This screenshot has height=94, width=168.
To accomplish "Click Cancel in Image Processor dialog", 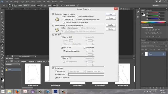I will tap(111, 18).
